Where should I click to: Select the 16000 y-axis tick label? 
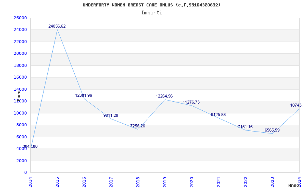[20, 77]
